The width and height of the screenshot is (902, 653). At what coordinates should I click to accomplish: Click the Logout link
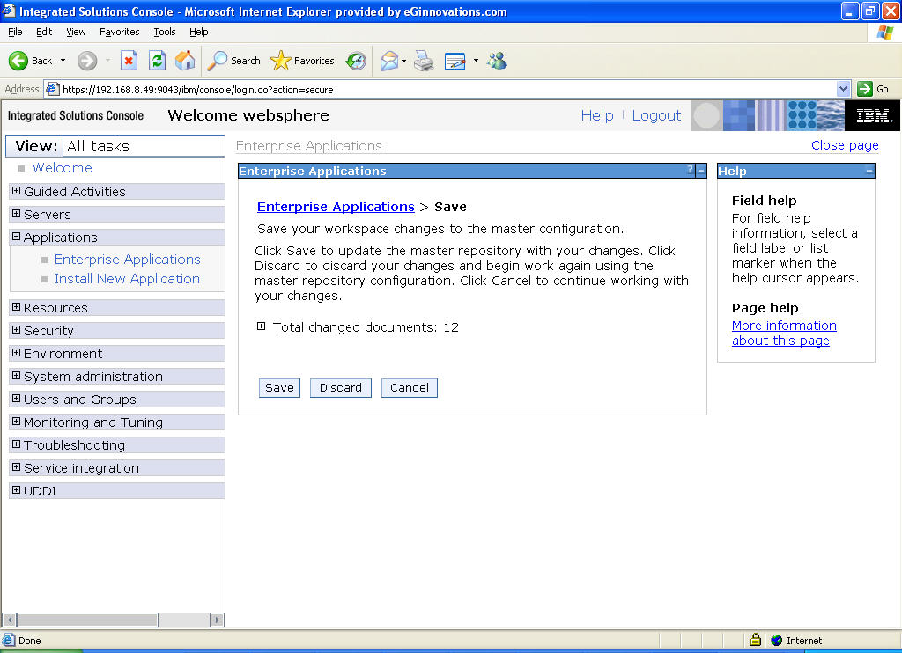pyautogui.click(x=656, y=115)
